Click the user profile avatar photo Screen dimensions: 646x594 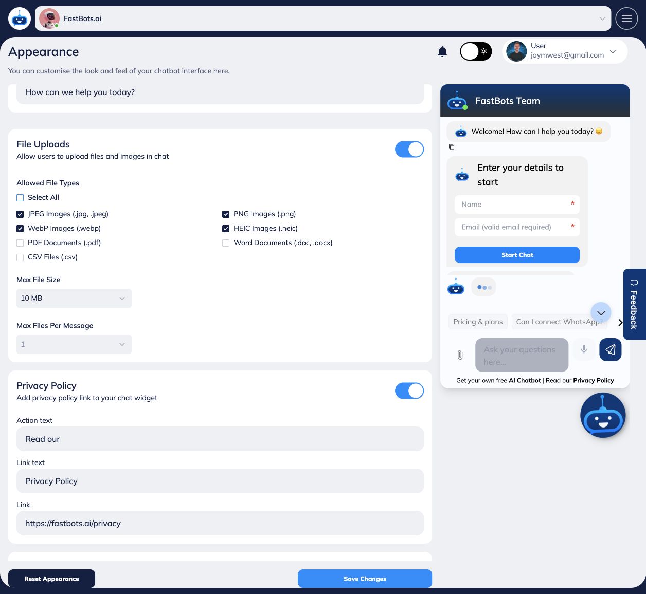[516, 51]
